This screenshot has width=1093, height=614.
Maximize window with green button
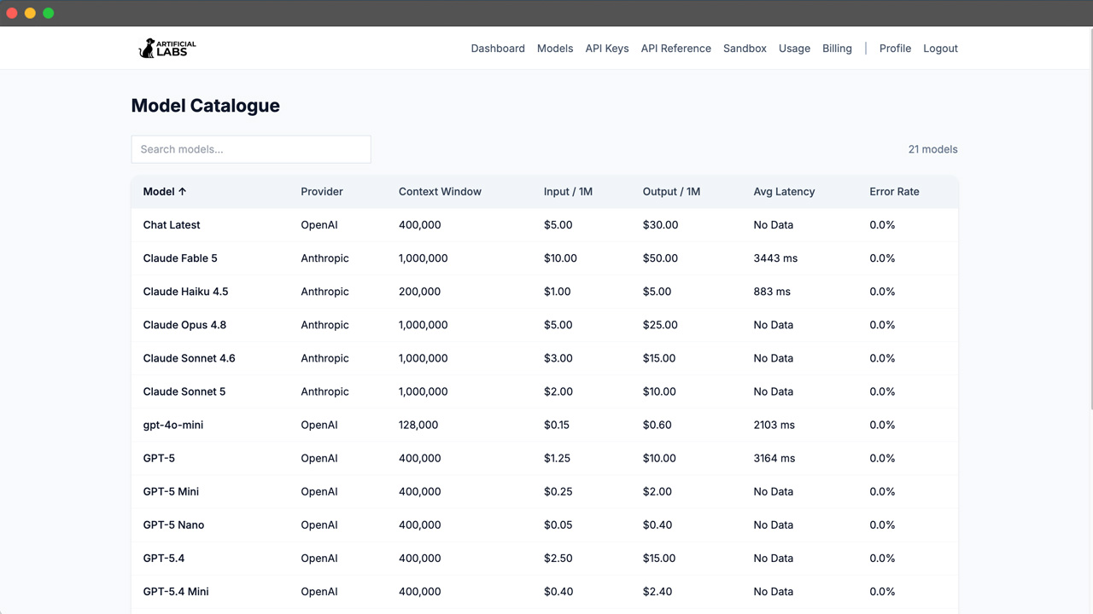49,13
